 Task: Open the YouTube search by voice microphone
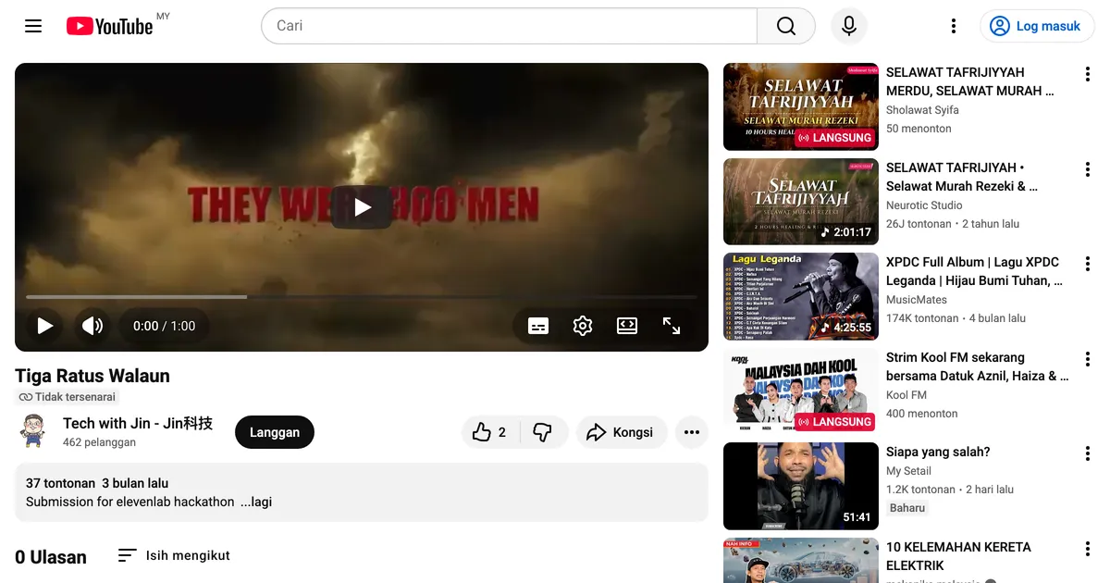(x=848, y=26)
